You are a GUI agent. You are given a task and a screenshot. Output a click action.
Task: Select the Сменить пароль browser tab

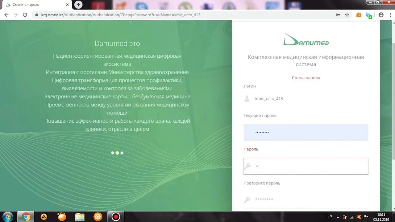pyautogui.click(x=36, y=5)
